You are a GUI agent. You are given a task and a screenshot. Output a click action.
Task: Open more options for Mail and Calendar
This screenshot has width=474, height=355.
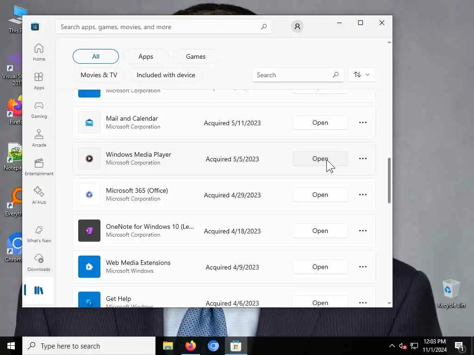(363, 122)
